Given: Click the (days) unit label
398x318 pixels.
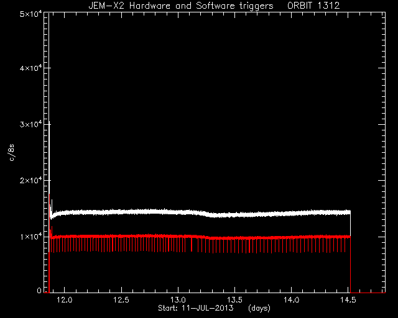Looking at the screenshot, I should (259, 308).
